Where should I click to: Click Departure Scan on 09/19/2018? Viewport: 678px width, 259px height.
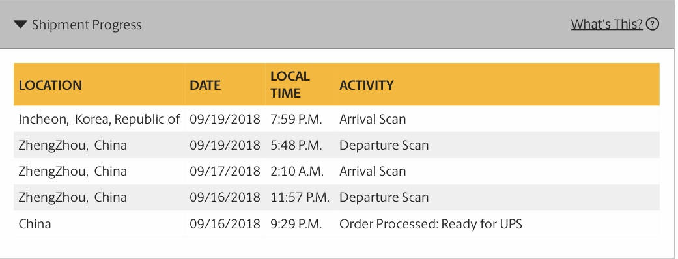coord(384,145)
